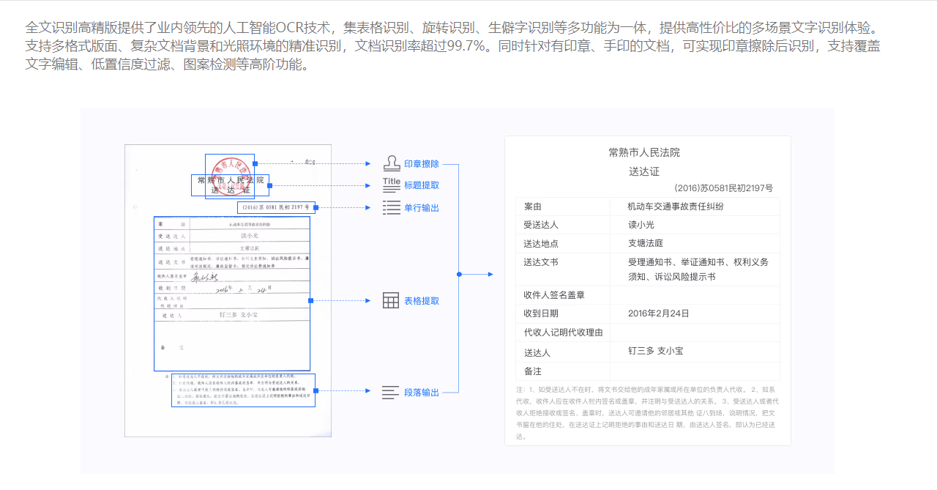Select the 标题提取 label
This screenshot has height=490, width=937.
coord(422,185)
